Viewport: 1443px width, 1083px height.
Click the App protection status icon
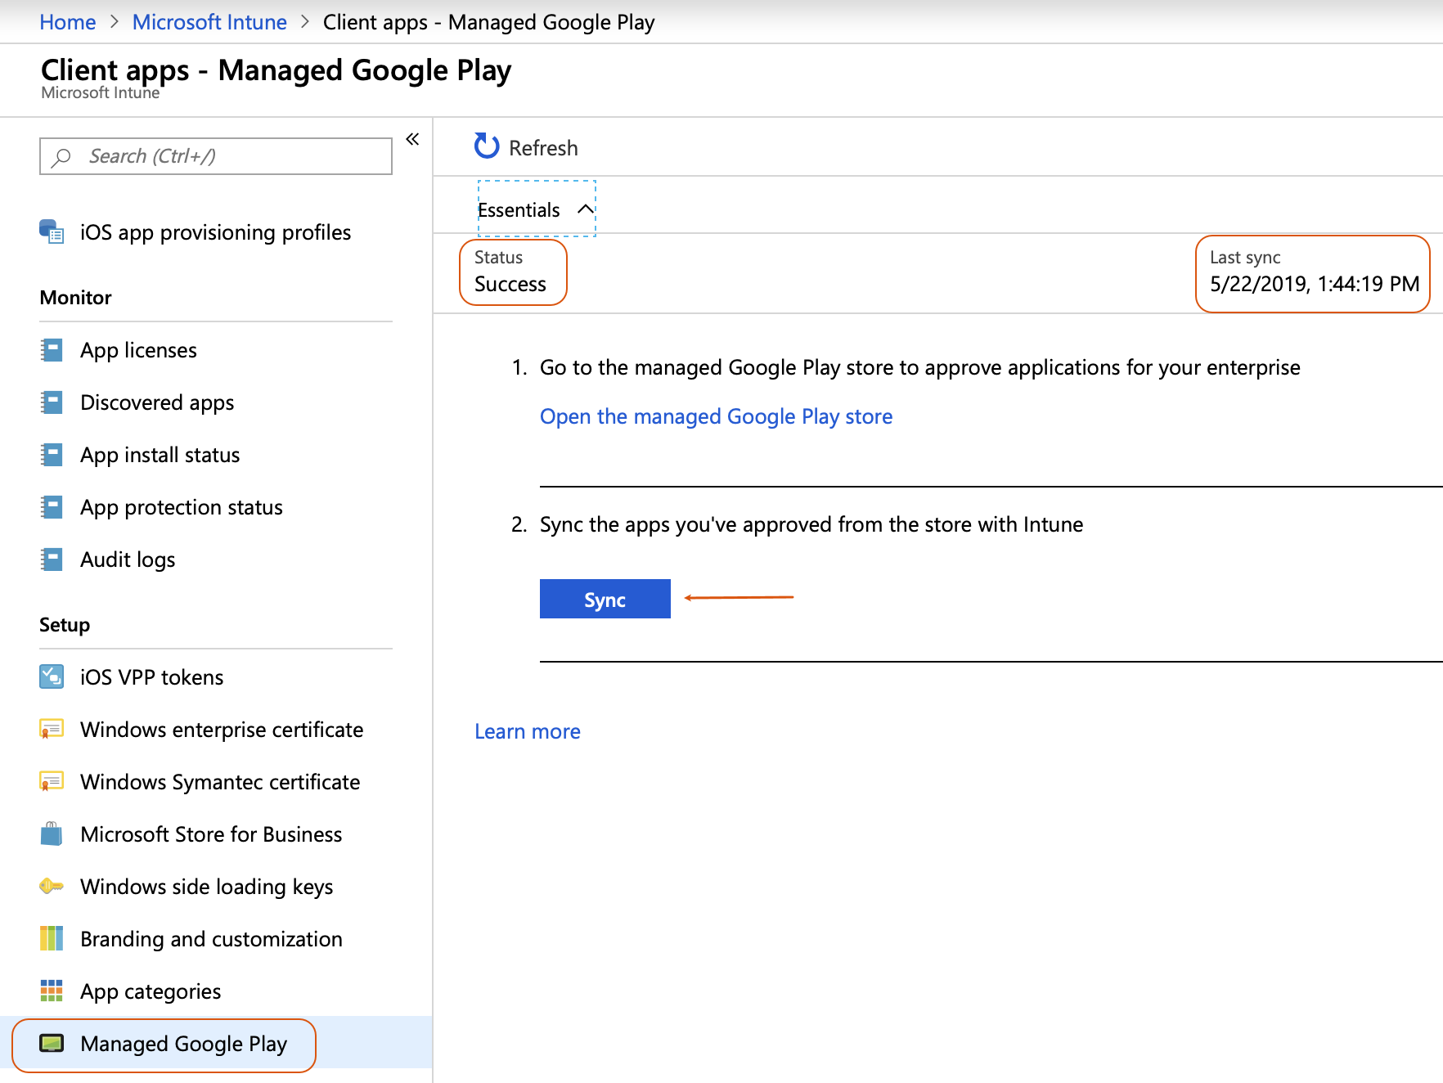click(x=52, y=507)
